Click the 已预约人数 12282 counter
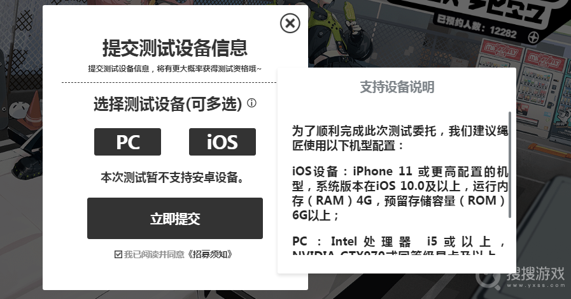The width and height of the screenshot is (571, 299). pyautogui.click(x=477, y=26)
